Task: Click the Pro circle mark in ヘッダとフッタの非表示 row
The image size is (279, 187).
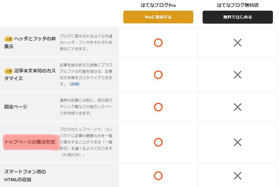Action: coord(158,43)
